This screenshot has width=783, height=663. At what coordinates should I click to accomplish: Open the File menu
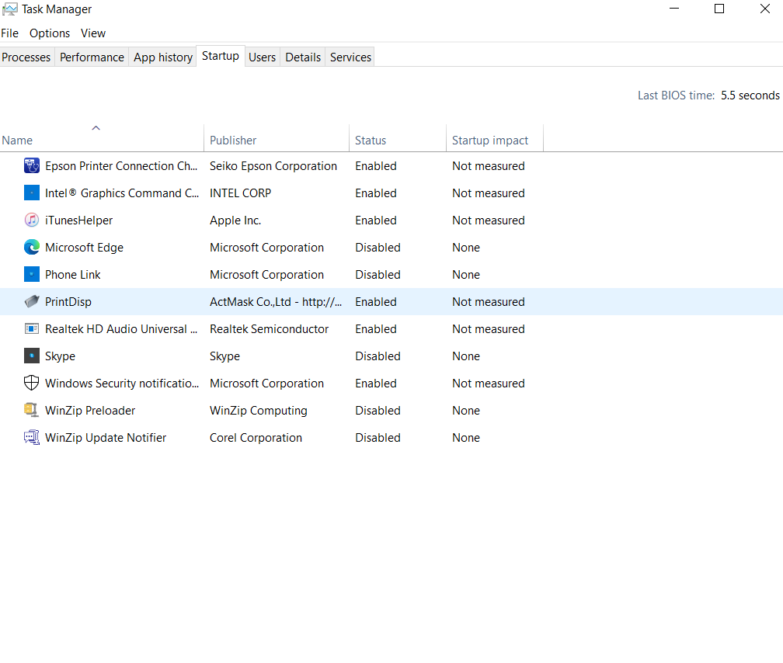(x=9, y=33)
